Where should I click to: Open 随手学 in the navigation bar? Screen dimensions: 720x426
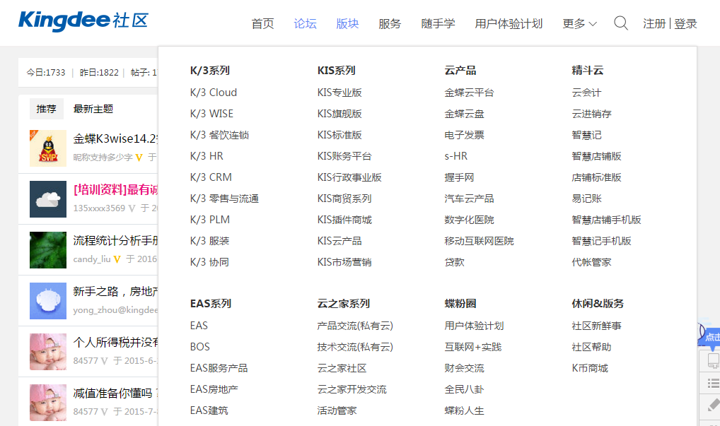(x=438, y=24)
